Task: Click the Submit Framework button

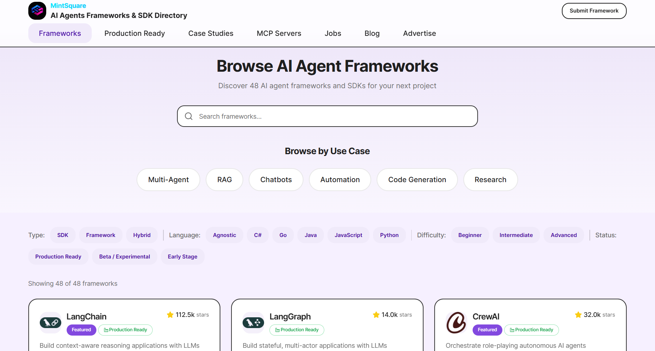Action: pyautogui.click(x=594, y=11)
